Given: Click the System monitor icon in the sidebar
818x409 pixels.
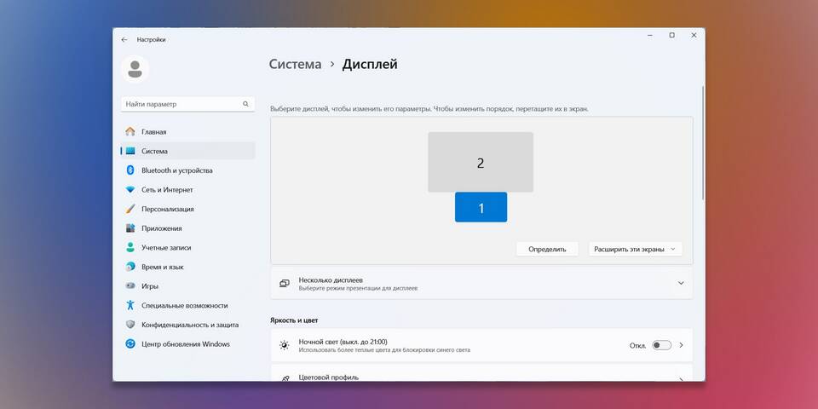Looking at the screenshot, I should coord(130,152).
